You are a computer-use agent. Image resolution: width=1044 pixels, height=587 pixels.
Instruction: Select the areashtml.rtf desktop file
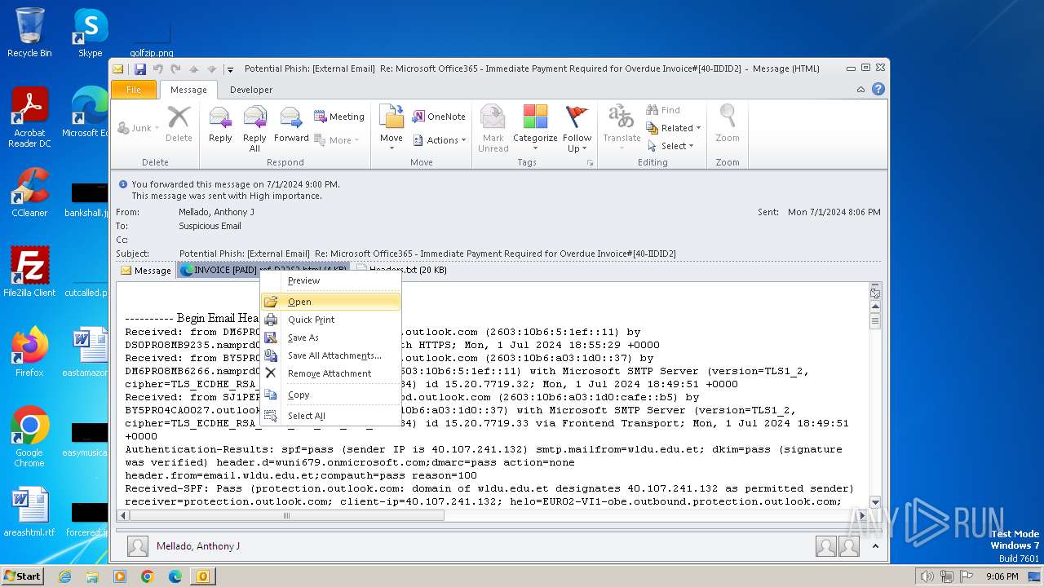29,512
